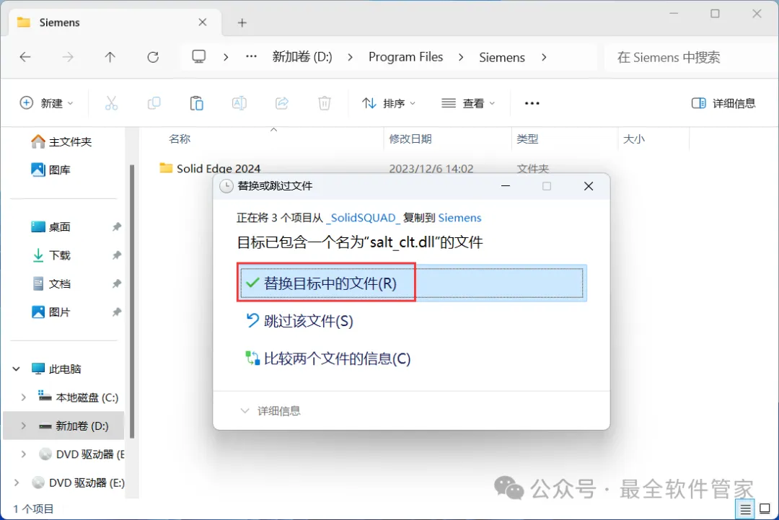Image resolution: width=779 pixels, height=520 pixels.
Task: Open the 新建 dropdown menu
Action: pyautogui.click(x=46, y=103)
